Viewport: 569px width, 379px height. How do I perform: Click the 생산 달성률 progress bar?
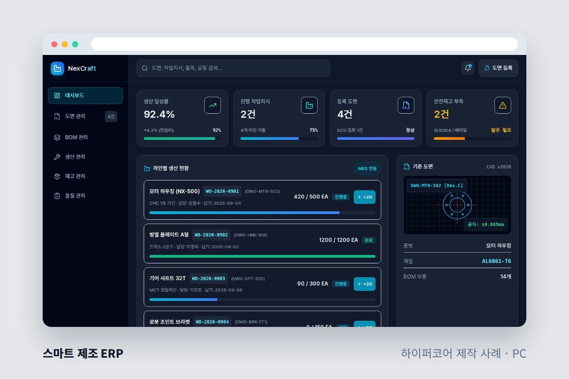tap(182, 138)
